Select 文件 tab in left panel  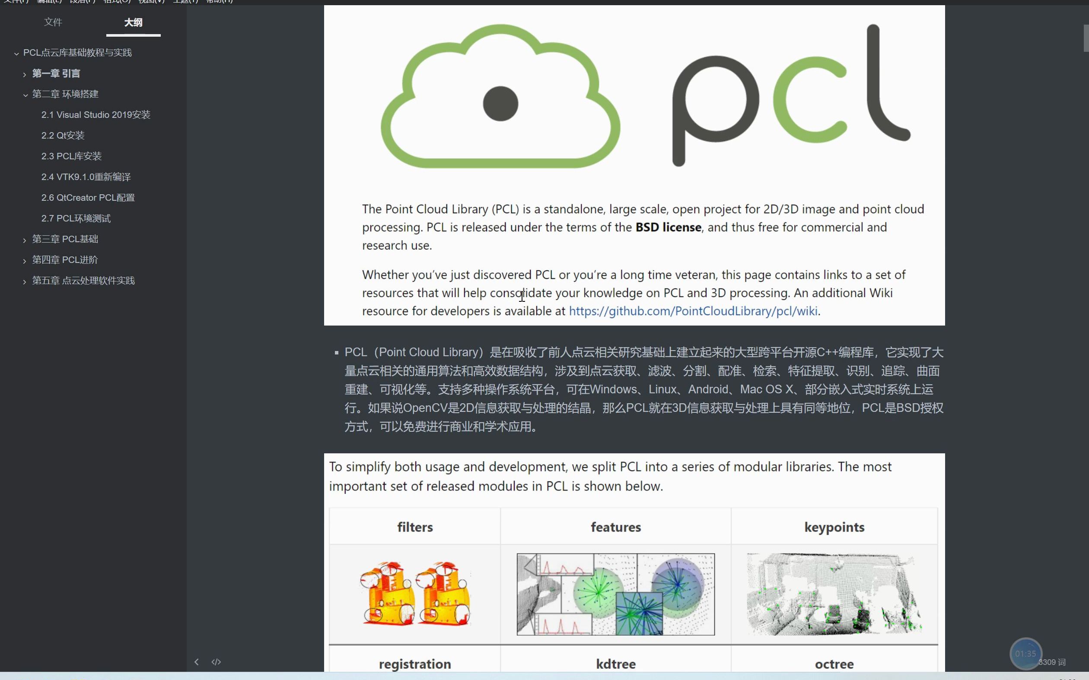(53, 22)
